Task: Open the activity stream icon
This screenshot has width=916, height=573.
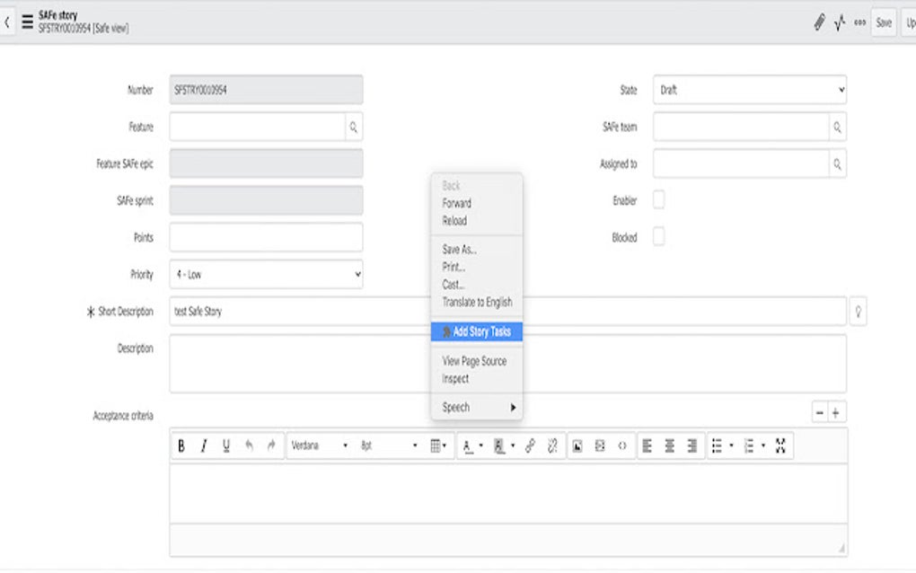Action: [x=837, y=22]
